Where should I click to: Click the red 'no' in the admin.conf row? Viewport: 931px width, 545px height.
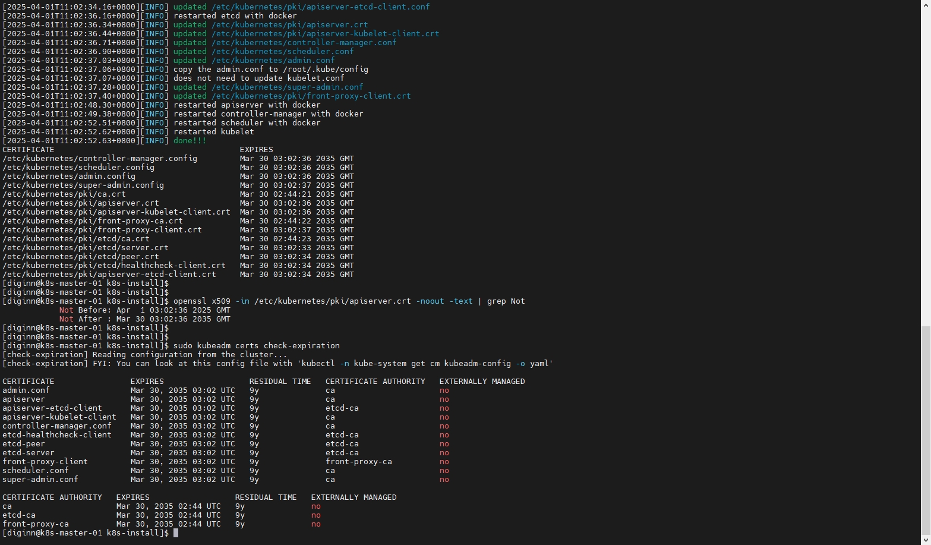(x=444, y=390)
